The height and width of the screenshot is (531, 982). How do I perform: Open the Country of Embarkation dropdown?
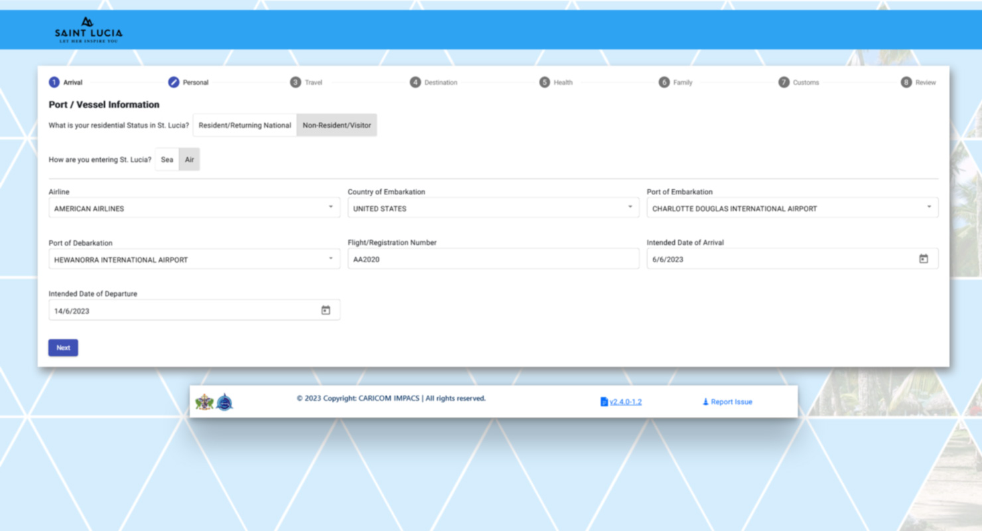coord(492,208)
